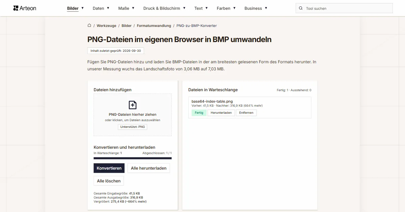Expand the Daten dropdown arrow
Screen dimensions: 405x212
(108, 8)
